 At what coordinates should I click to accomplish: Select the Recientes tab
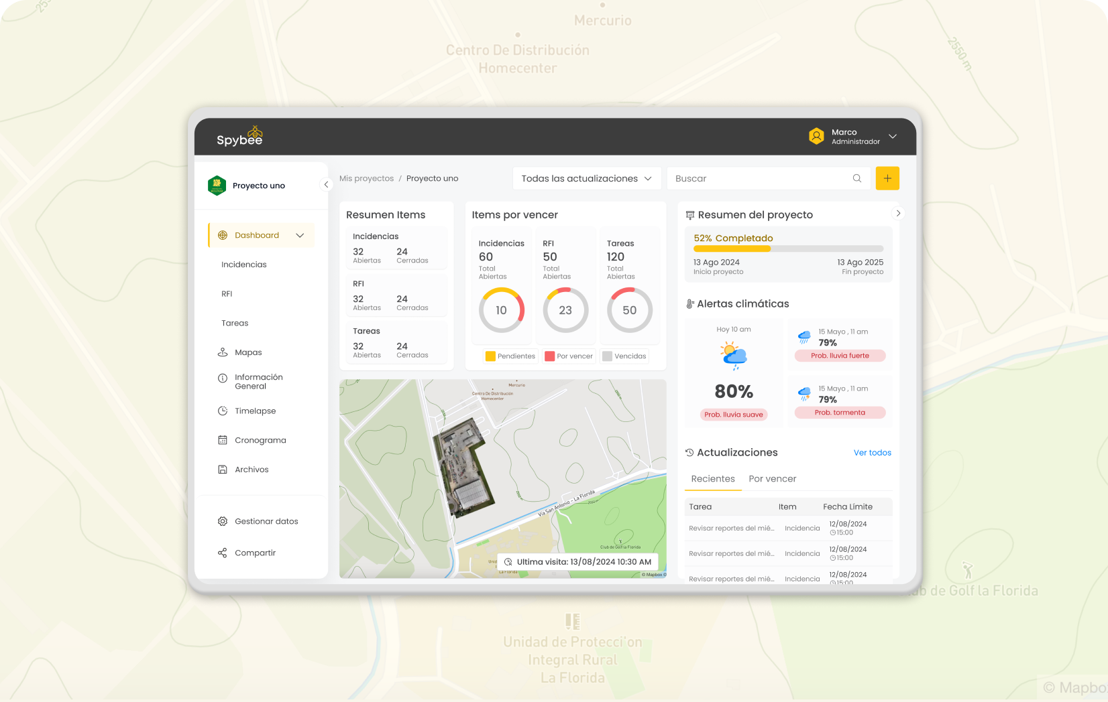click(x=713, y=479)
